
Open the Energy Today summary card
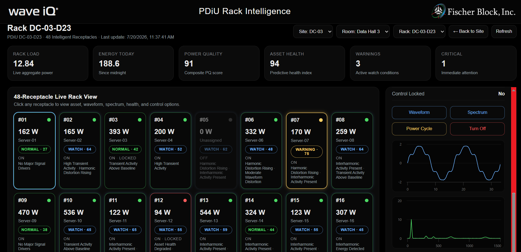click(x=133, y=63)
